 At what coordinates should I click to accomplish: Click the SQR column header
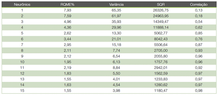click(x=161, y=4)
